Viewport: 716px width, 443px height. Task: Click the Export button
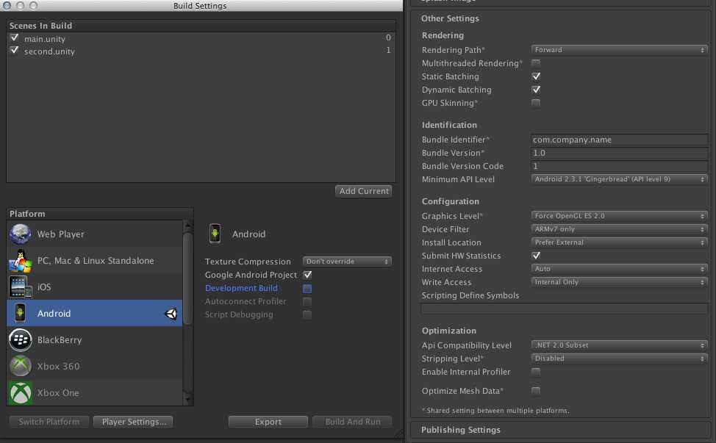(x=268, y=422)
